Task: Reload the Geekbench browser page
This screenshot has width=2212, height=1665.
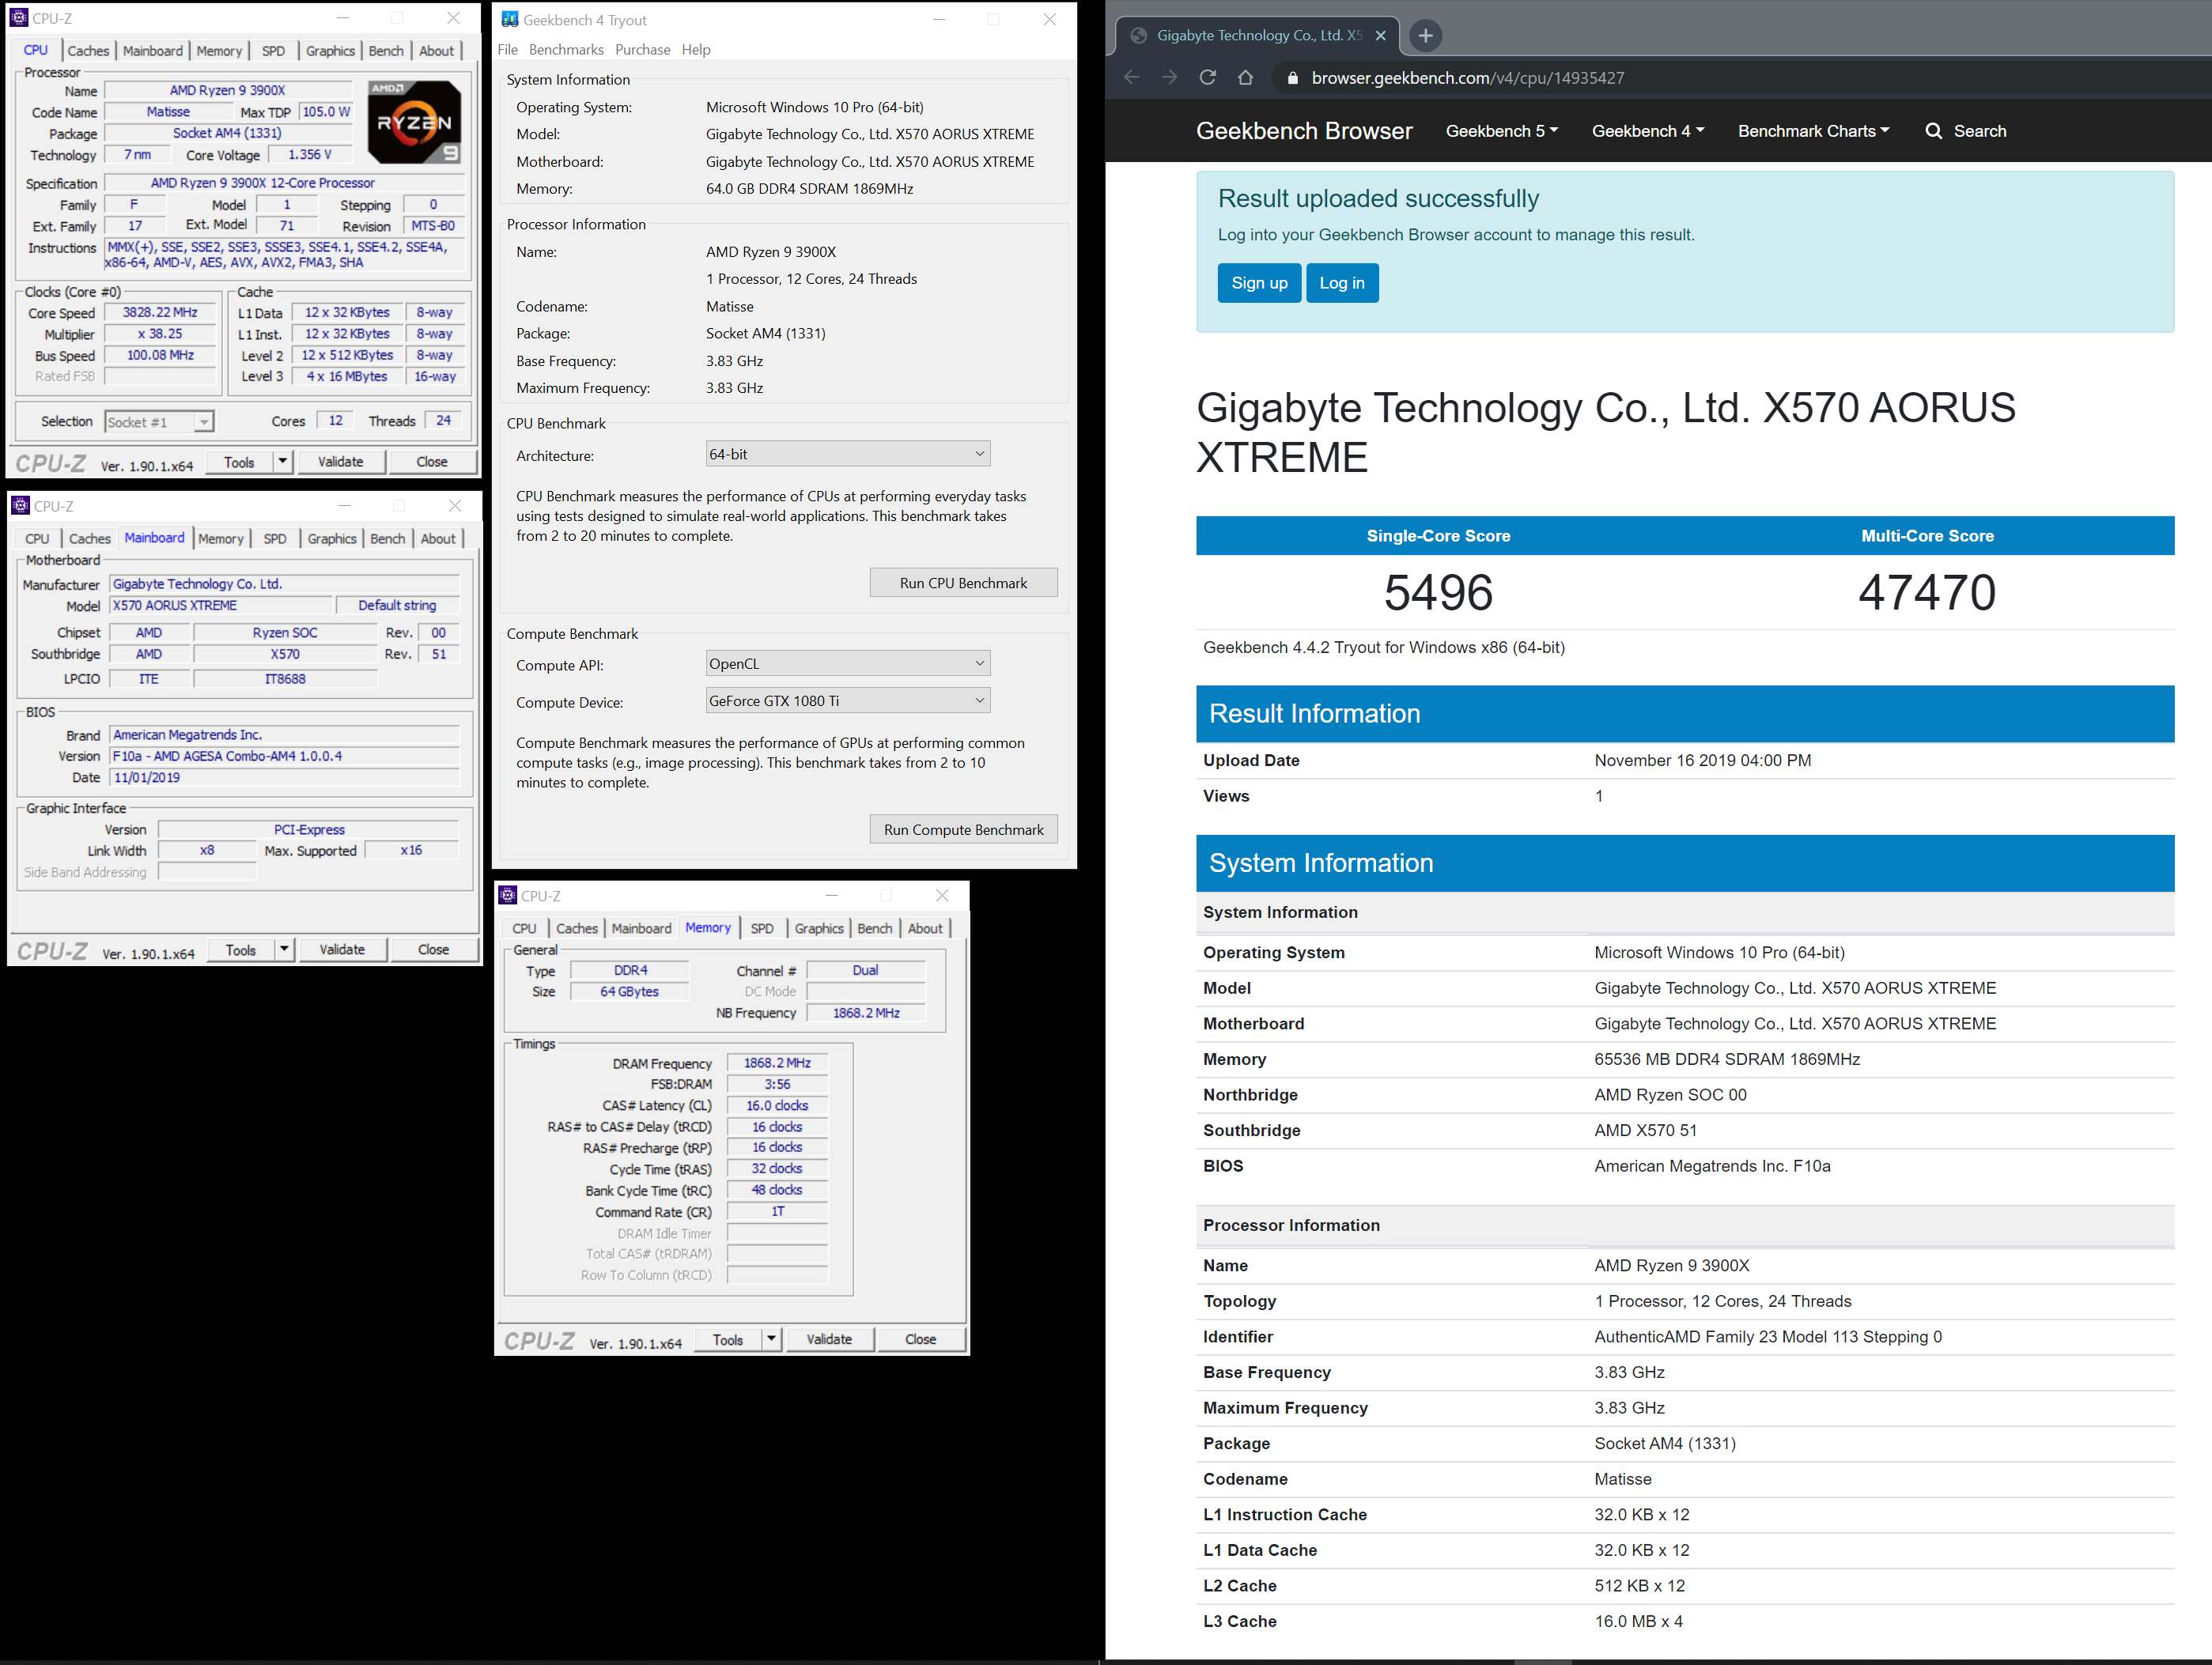Action: coord(1207,78)
